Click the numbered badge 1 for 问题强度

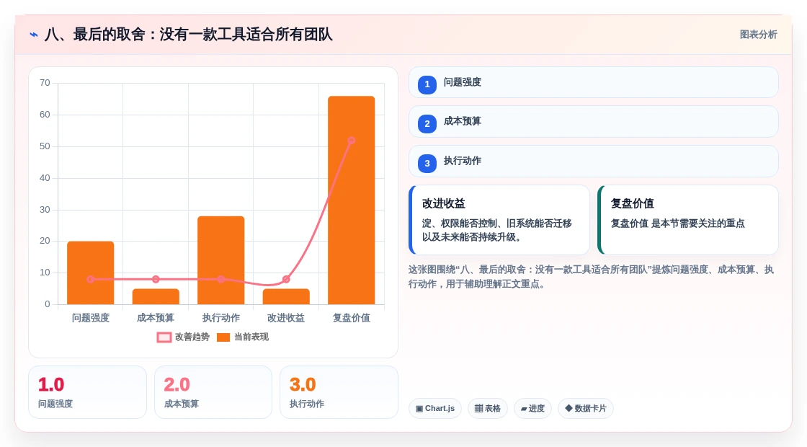[x=427, y=84]
